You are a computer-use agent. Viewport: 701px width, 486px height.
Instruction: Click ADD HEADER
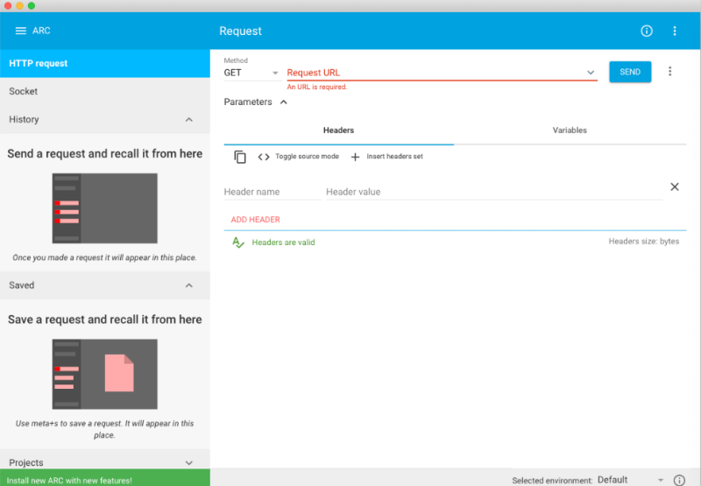(x=255, y=220)
